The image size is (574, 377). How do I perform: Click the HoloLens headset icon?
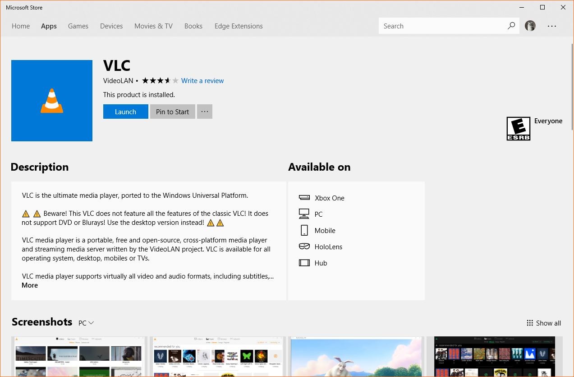[x=304, y=247]
